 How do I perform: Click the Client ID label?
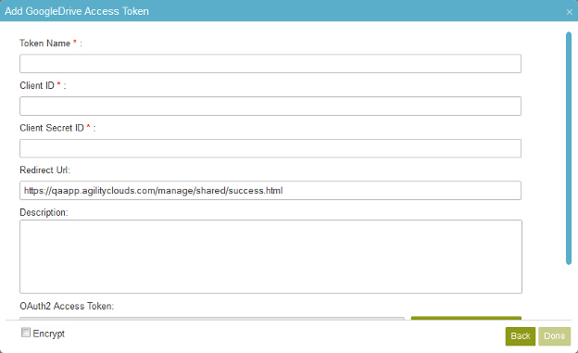37,85
